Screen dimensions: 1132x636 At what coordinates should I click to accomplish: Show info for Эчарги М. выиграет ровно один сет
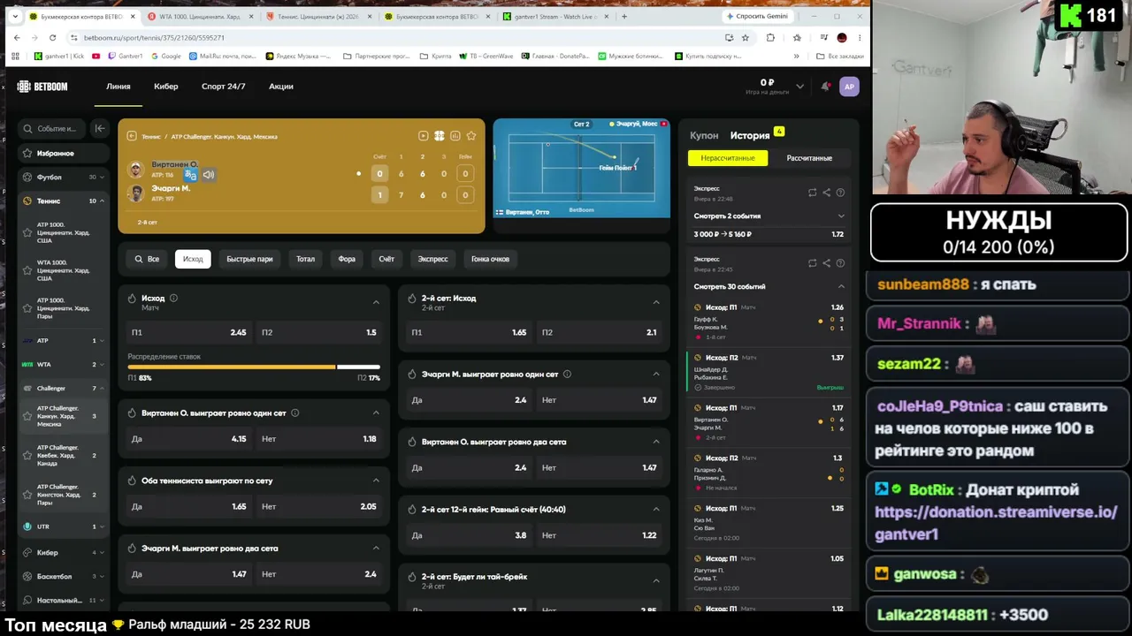click(x=567, y=374)
